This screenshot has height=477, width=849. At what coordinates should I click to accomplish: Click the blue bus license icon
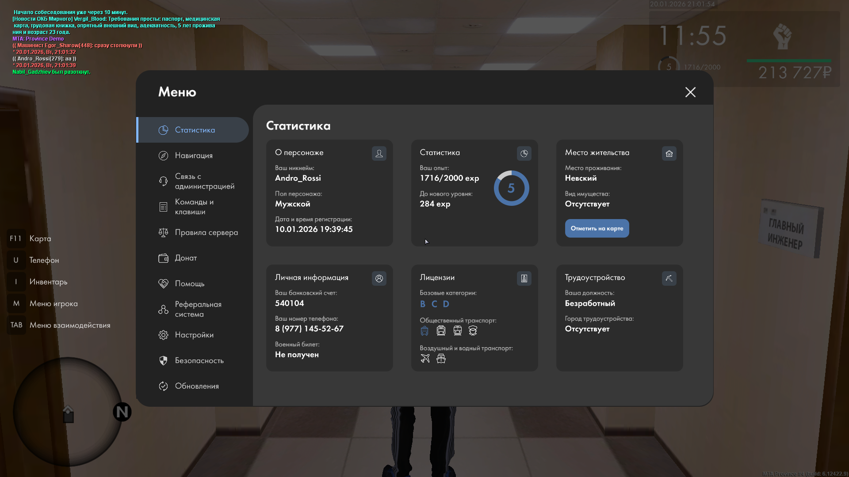click(x=424, y=331)
